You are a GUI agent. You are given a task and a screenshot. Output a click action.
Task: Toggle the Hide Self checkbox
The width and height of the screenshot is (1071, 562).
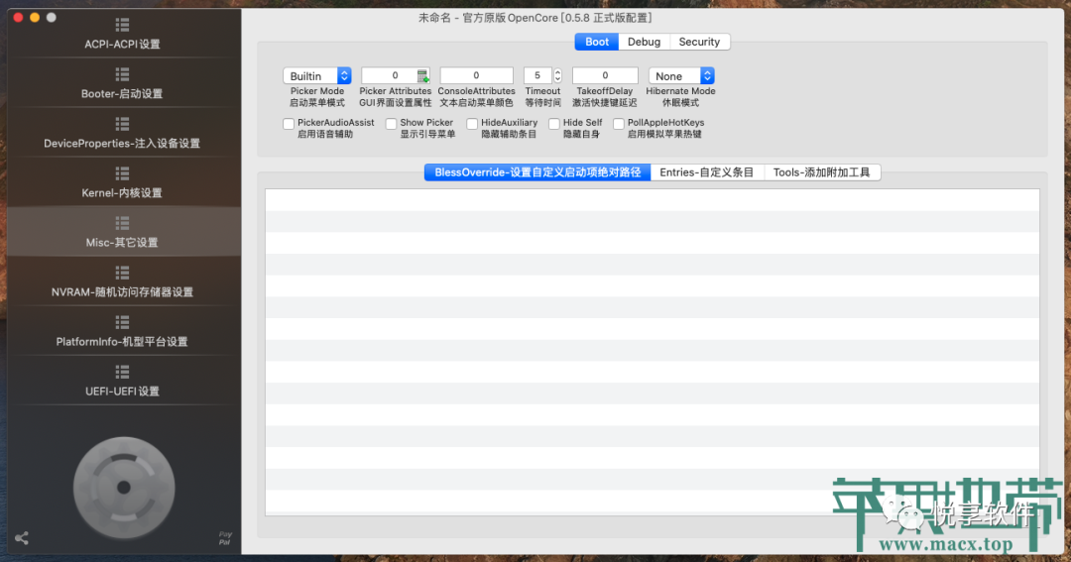(x=554, y=124)
